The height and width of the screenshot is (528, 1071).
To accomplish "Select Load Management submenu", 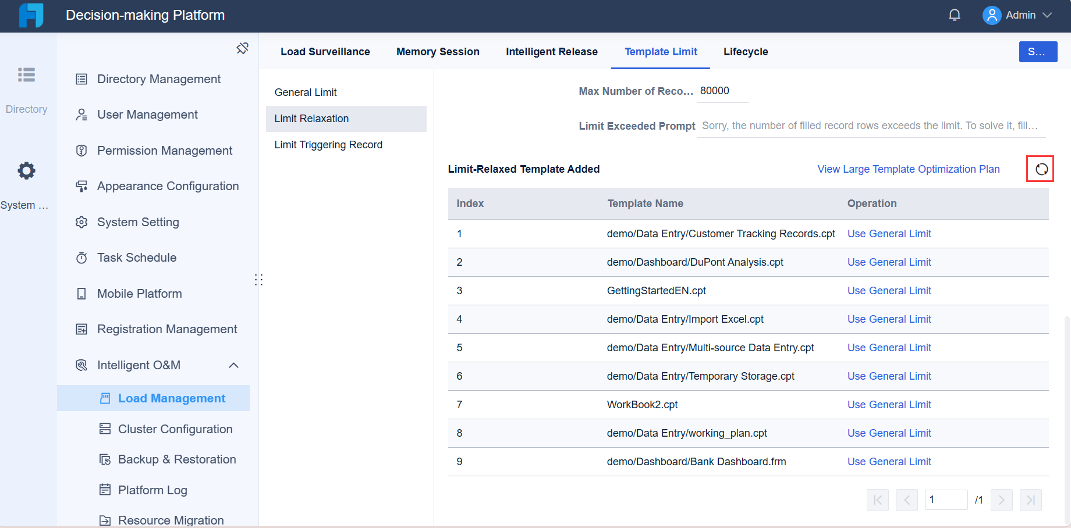I will pos(153,398).
